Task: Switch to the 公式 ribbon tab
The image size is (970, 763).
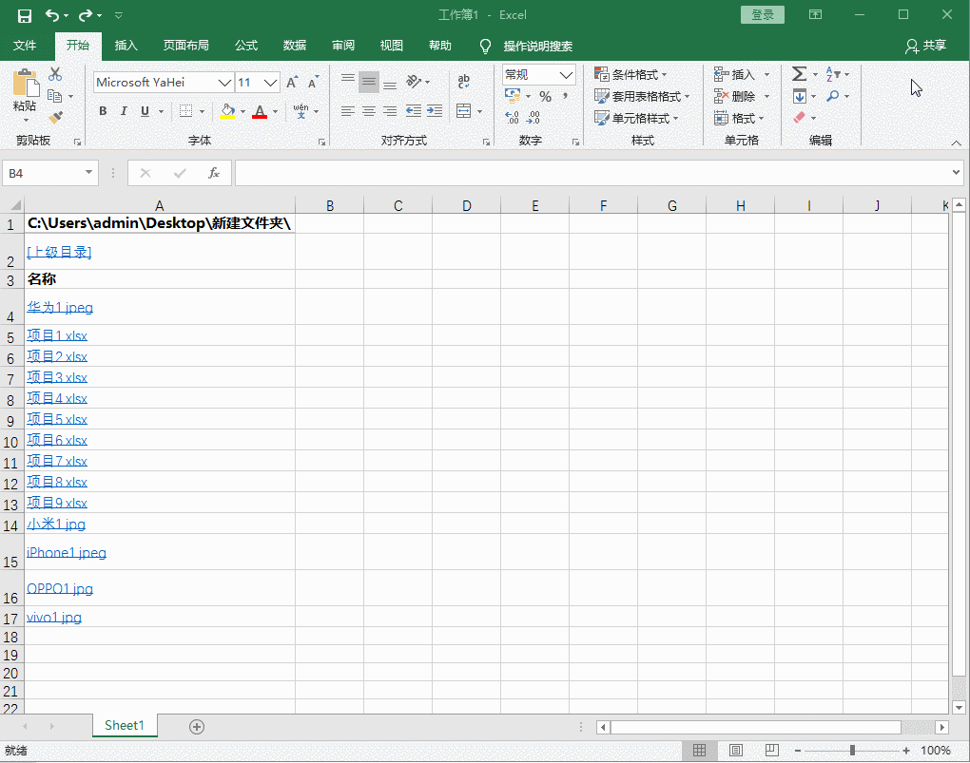Action: (246, 46)
